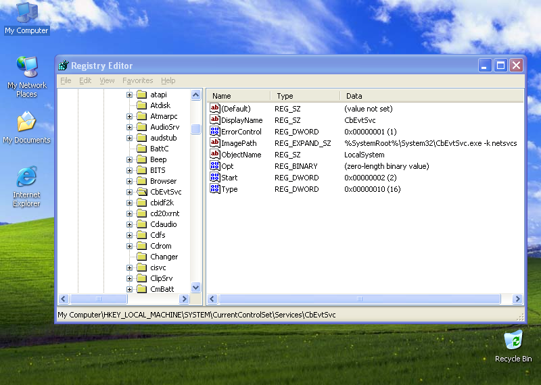
Task: Select the AudioSrv tree label
Action: coord(164,127)
